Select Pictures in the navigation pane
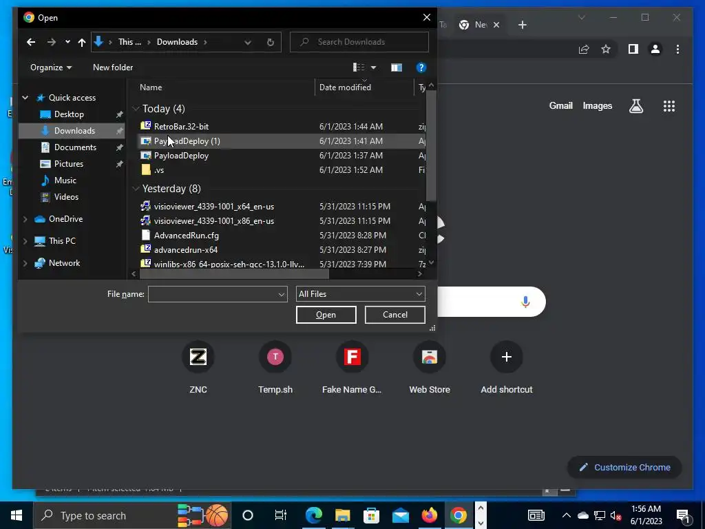 (x=68, y=164)
